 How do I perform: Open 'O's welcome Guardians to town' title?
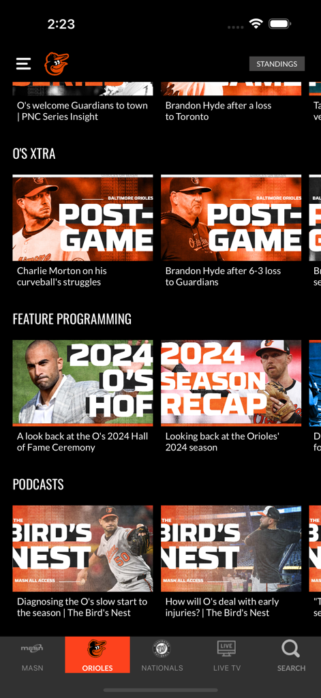click(82, 111)
